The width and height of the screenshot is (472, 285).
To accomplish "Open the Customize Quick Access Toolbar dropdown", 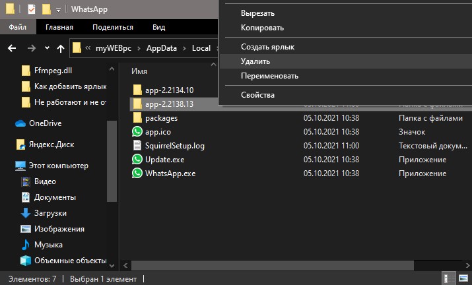I will tap(58, 10).
